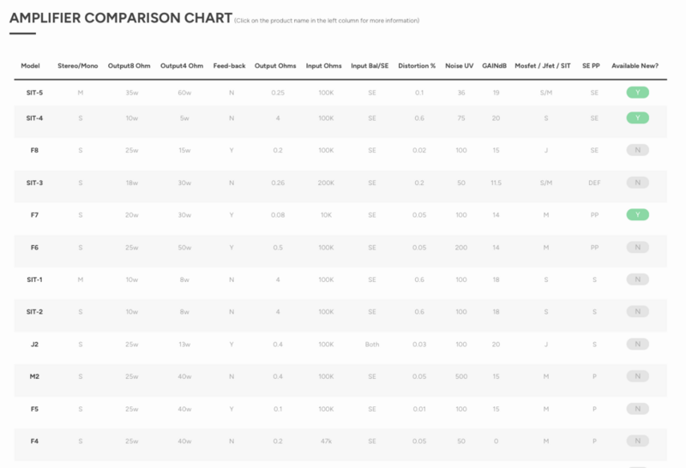Click the SIT-1 model name
686x468 pixels.
pos(34,279)
